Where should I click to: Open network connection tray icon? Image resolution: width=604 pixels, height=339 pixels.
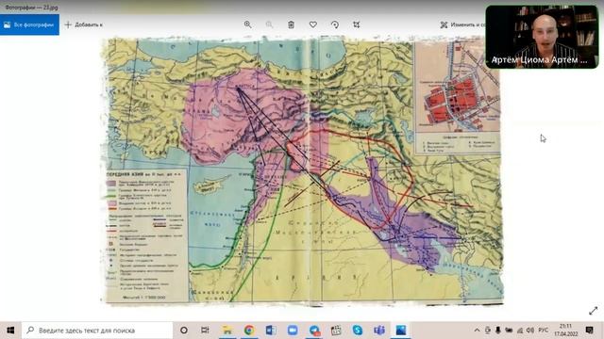[520, 331]
